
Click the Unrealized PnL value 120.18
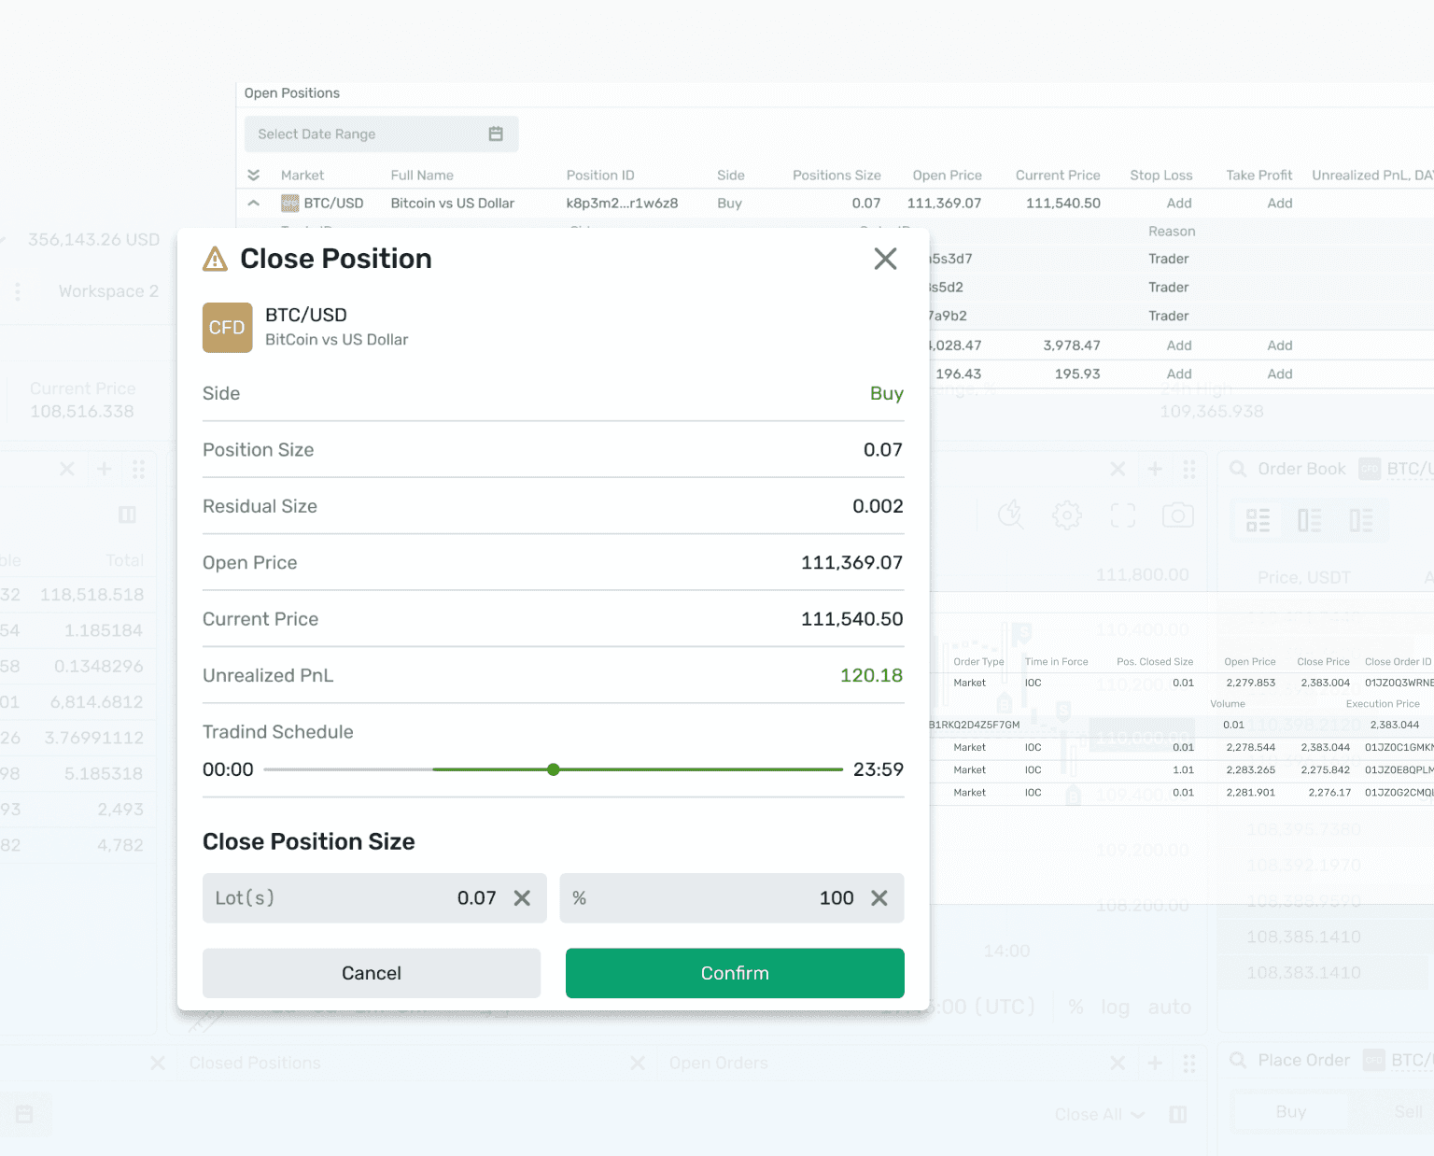coord(871,675)
